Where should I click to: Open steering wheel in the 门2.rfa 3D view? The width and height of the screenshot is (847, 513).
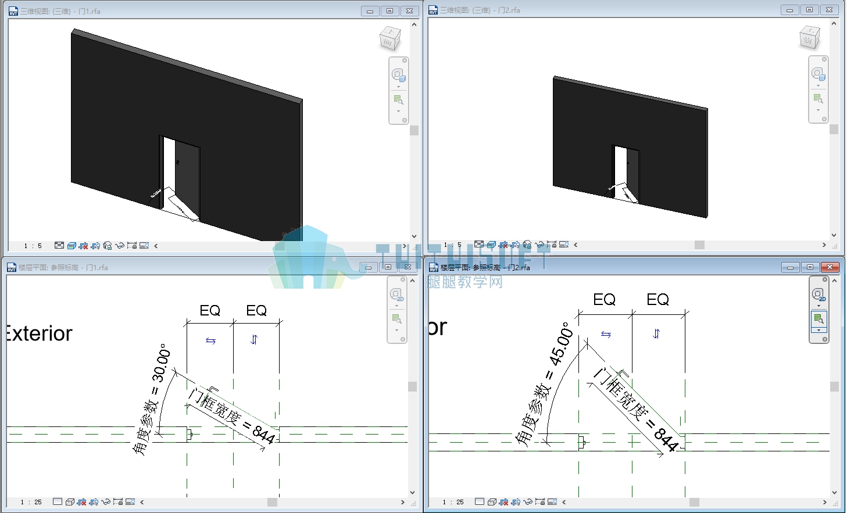tap(818, 73)
